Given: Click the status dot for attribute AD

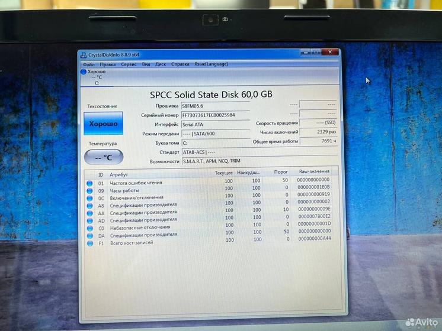Looking at the screenshot, I should 90,220.
